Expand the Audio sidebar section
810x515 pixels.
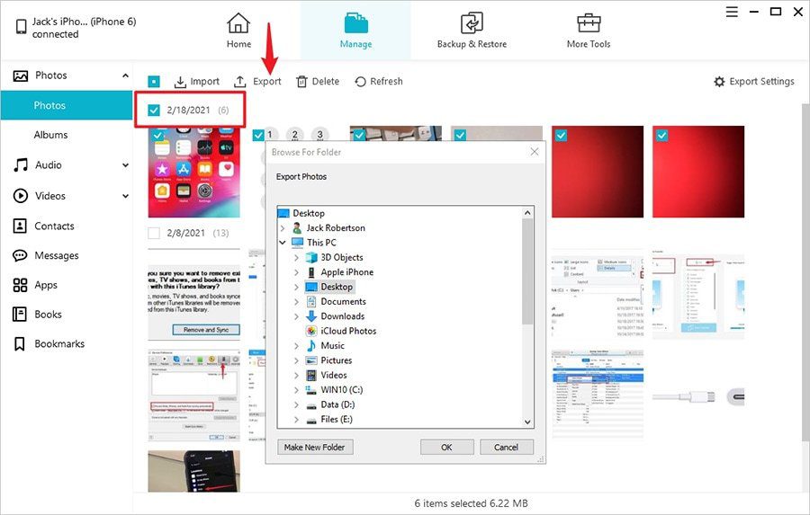point(125,165)
